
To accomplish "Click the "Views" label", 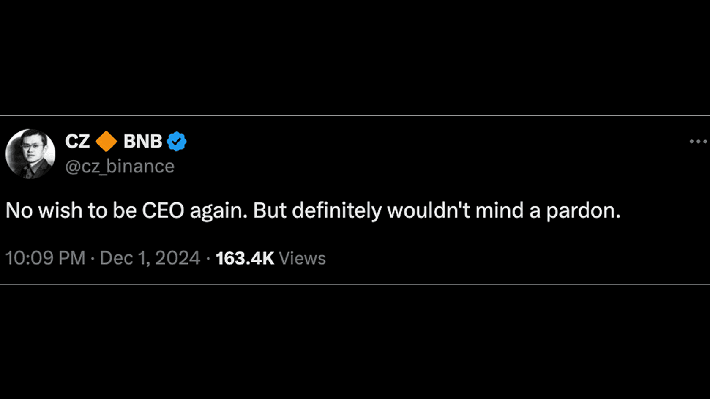I will pyautogui.click(x=302, y=258).
